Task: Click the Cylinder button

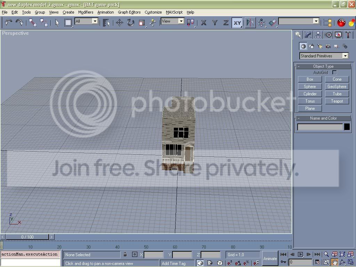Action: [310, 94]
